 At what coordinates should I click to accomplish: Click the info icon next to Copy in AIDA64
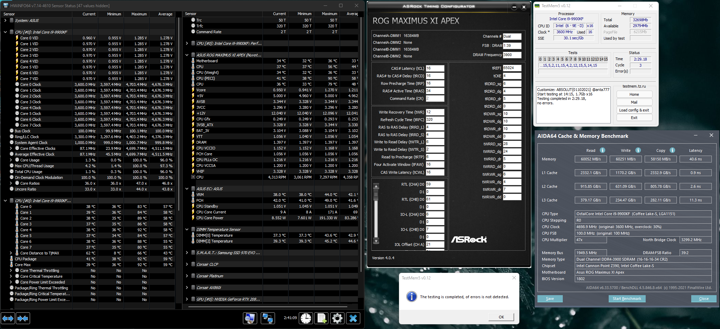(672, 150)
